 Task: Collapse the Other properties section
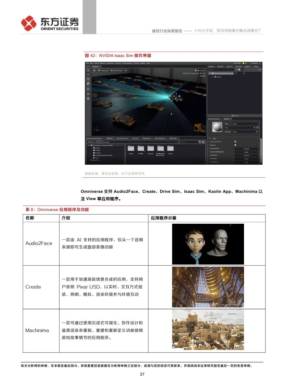coord(210,139)
